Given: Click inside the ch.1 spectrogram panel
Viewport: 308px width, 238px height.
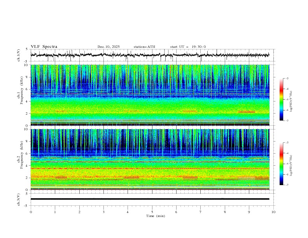Looking at the screenshot, I should (150, 95).
